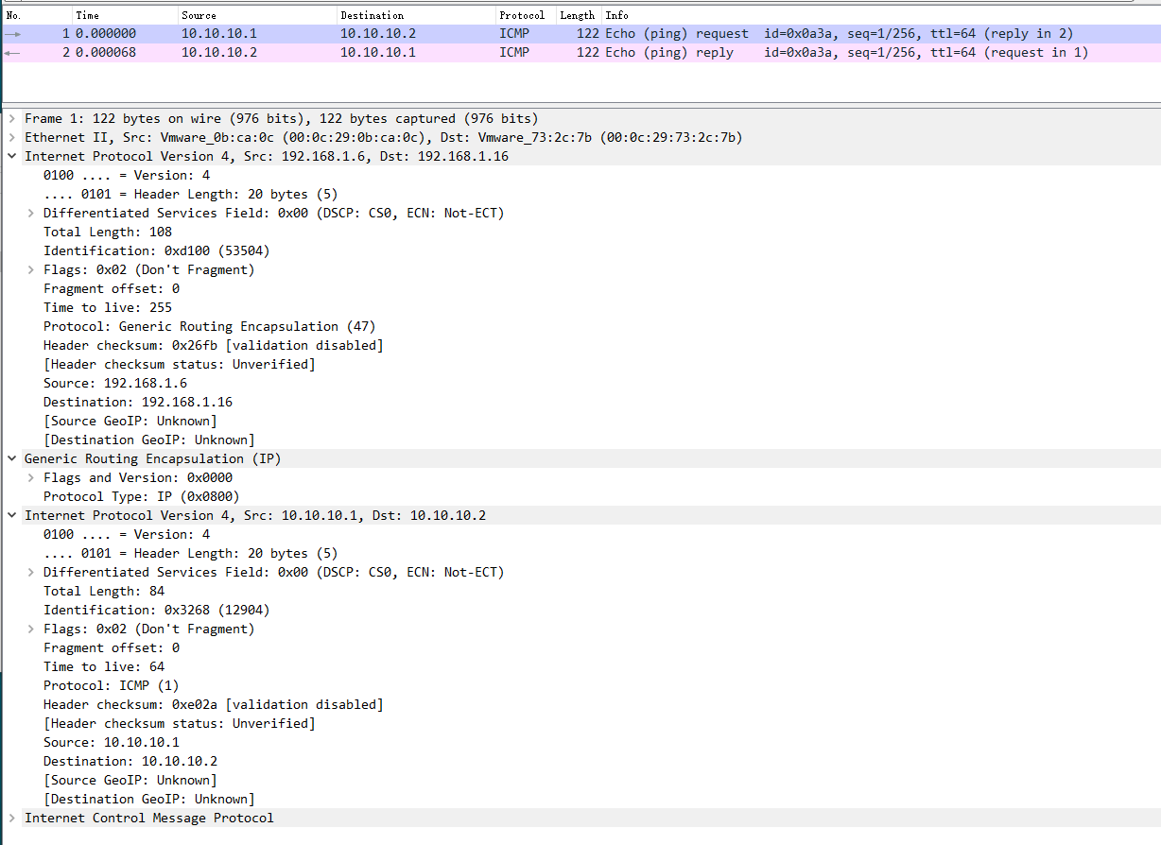Click the Length column header
Image resolution: width=1161 pixels, height=845 pixels.
pos(577,14)
